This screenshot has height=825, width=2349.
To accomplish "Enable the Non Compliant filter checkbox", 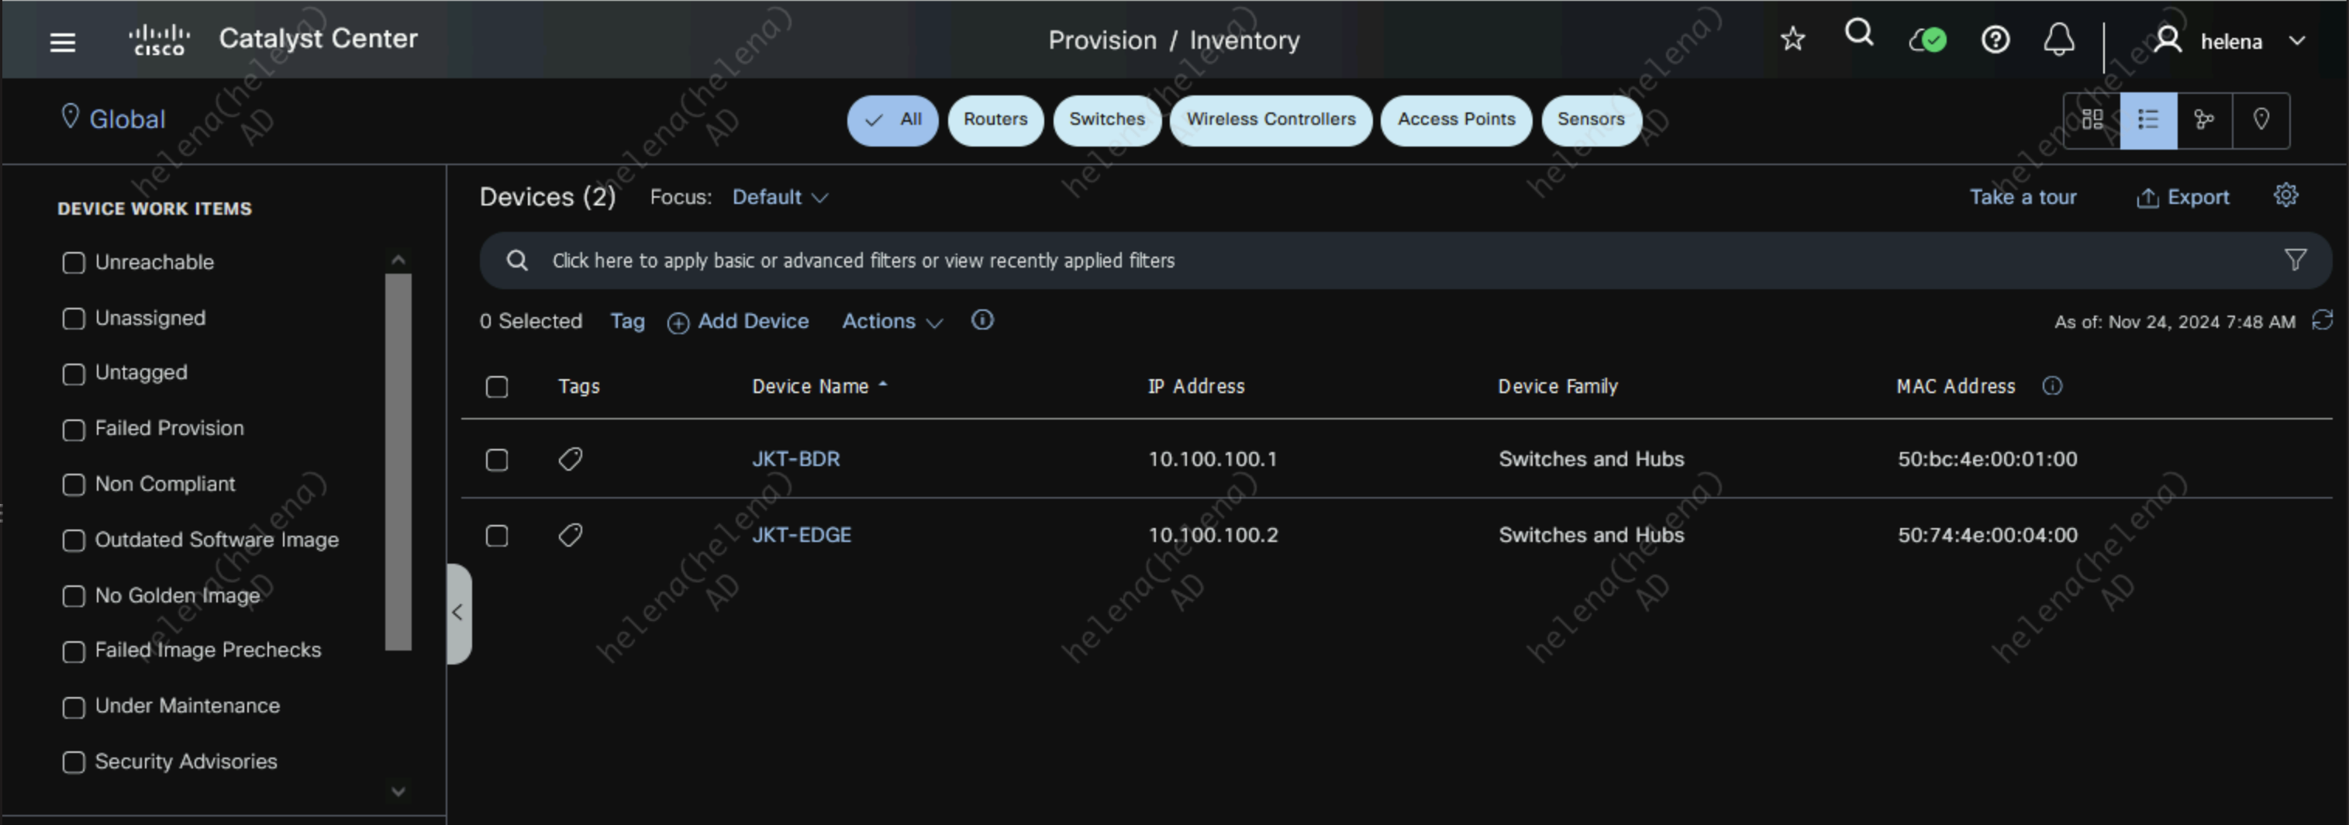I will pos(74,485).
